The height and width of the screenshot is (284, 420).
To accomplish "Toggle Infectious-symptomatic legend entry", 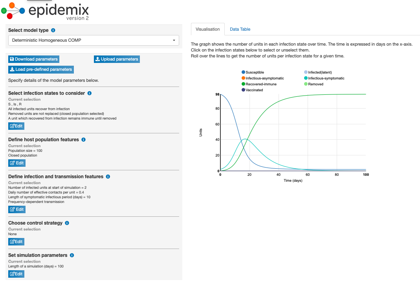I will coord(326,78).
